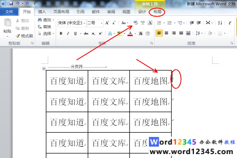The height and width of the screenshot is (158, 237).
Task: Switch to the 开始 tab
Action: 27,11
